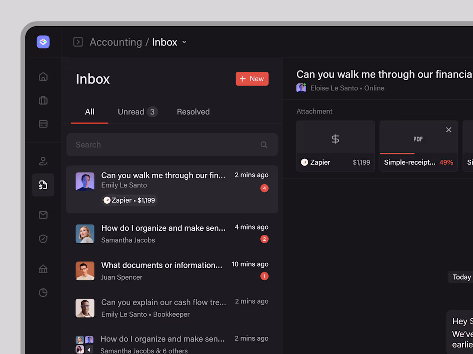The image size is (473, 354).
Task: Remove the Simple-receipt PDF attachment
Action: (x=448, y=130)
